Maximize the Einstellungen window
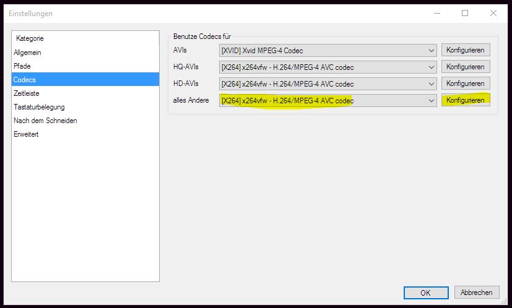 (464, 13)
